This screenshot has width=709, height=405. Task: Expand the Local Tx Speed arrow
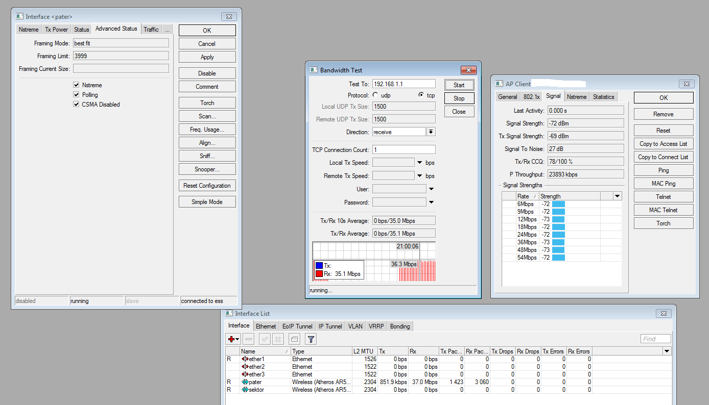tap(419, 163)
